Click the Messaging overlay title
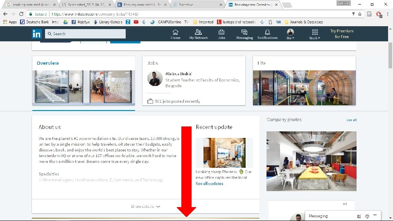This screenshot has width=393, height=221. click(x=318, y=216)
